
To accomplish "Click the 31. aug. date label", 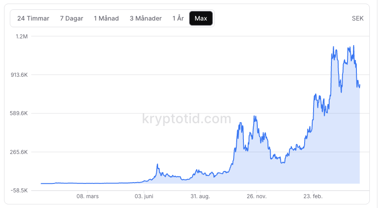I will pos(200,196).
